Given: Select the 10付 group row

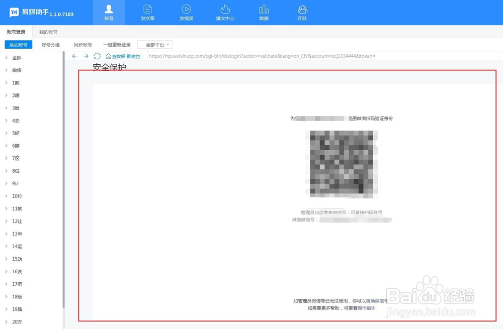Looking at the screenshot, I should click(31, 196).
